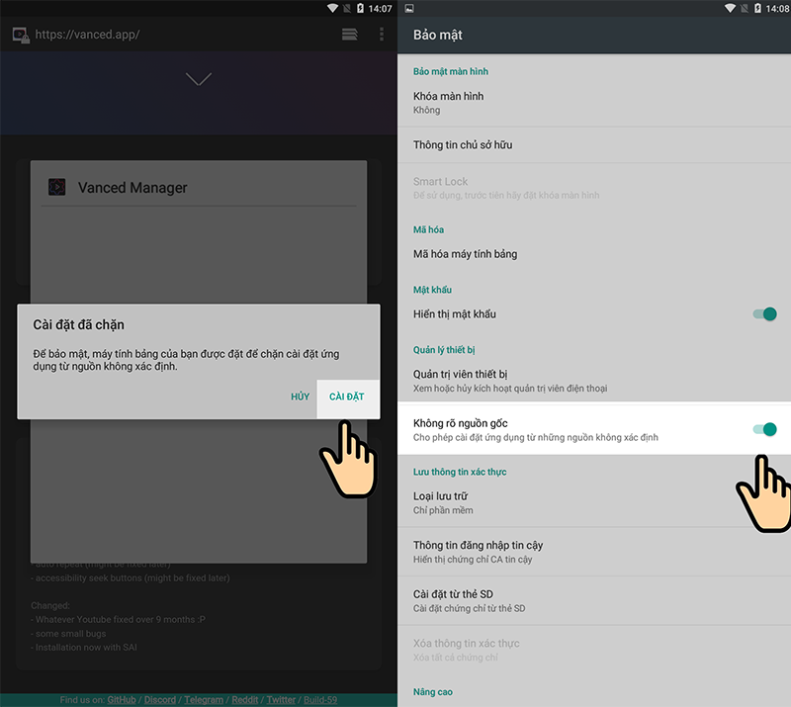Tap the battery icon in right status bar
Image resolution: width=791 pixels, height=707 pixels.
pyautogui.click(x=757, y=8)
